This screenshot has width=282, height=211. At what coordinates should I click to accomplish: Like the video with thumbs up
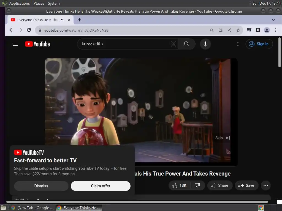tap(179, 185)
